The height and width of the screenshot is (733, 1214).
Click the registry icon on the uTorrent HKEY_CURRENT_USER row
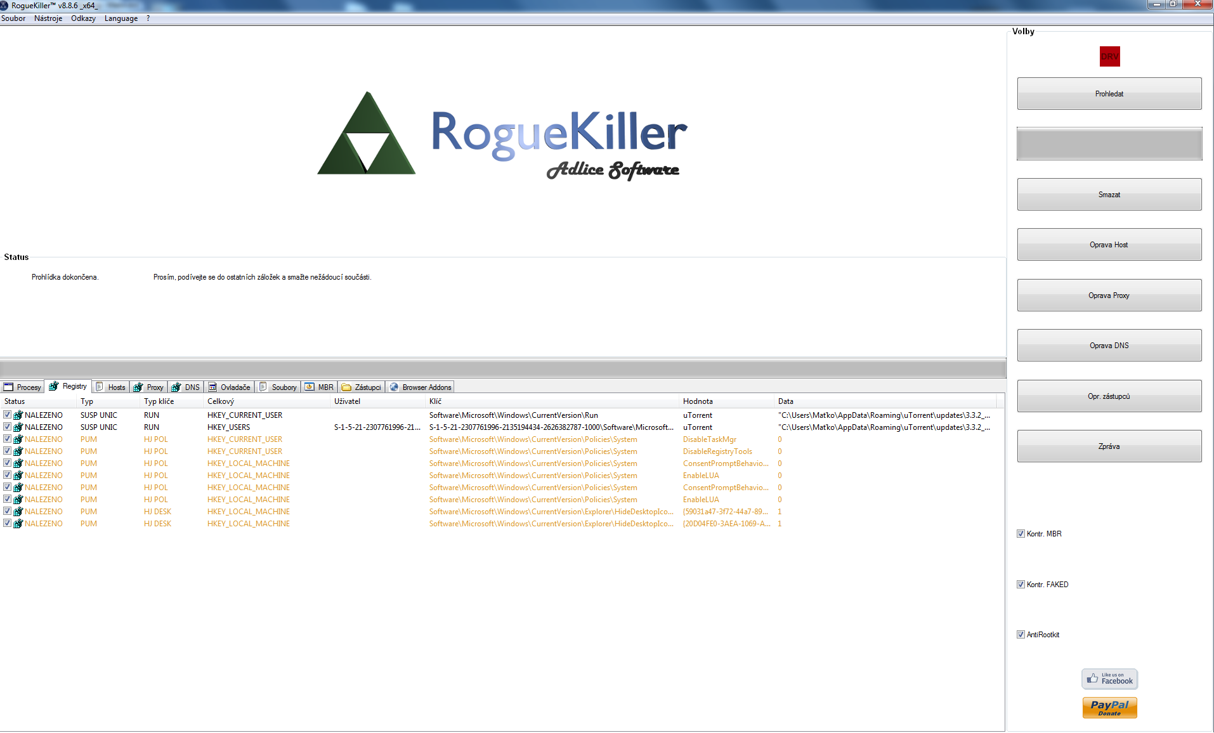coord(18,415)
